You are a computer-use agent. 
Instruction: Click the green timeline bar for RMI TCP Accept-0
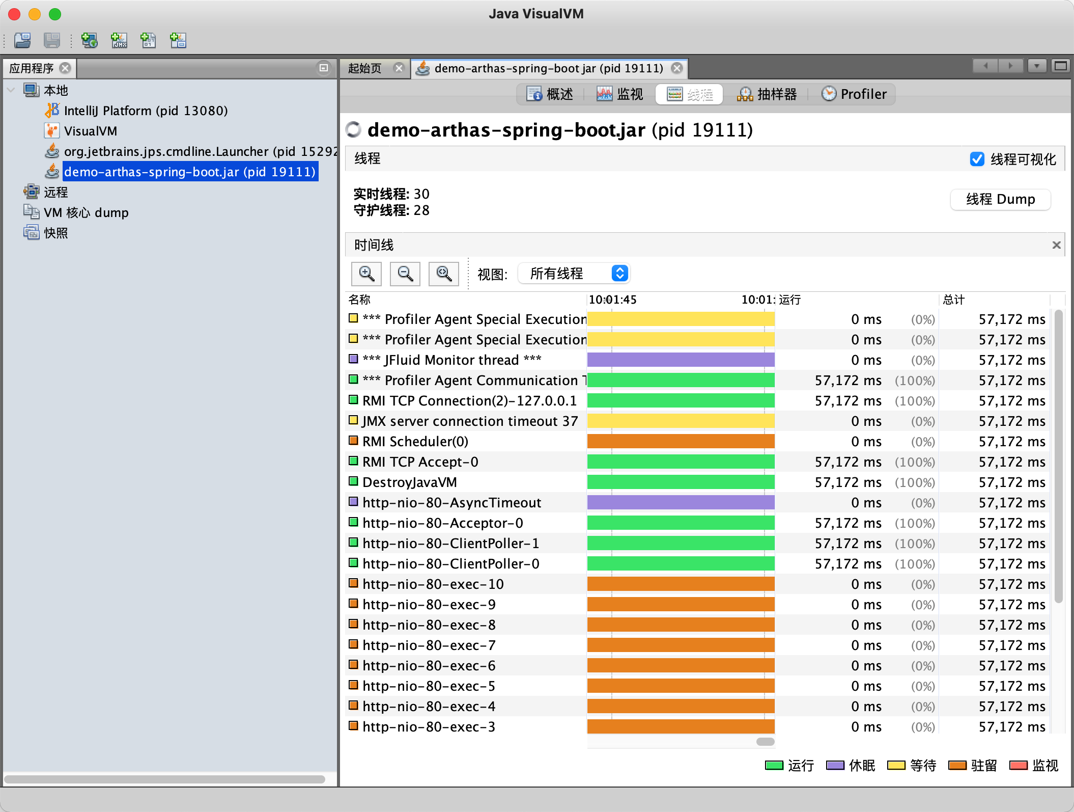(x=681, y=462)
